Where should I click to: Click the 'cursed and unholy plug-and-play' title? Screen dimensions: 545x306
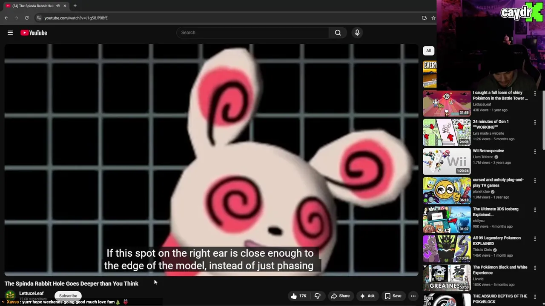pos(498,182)
